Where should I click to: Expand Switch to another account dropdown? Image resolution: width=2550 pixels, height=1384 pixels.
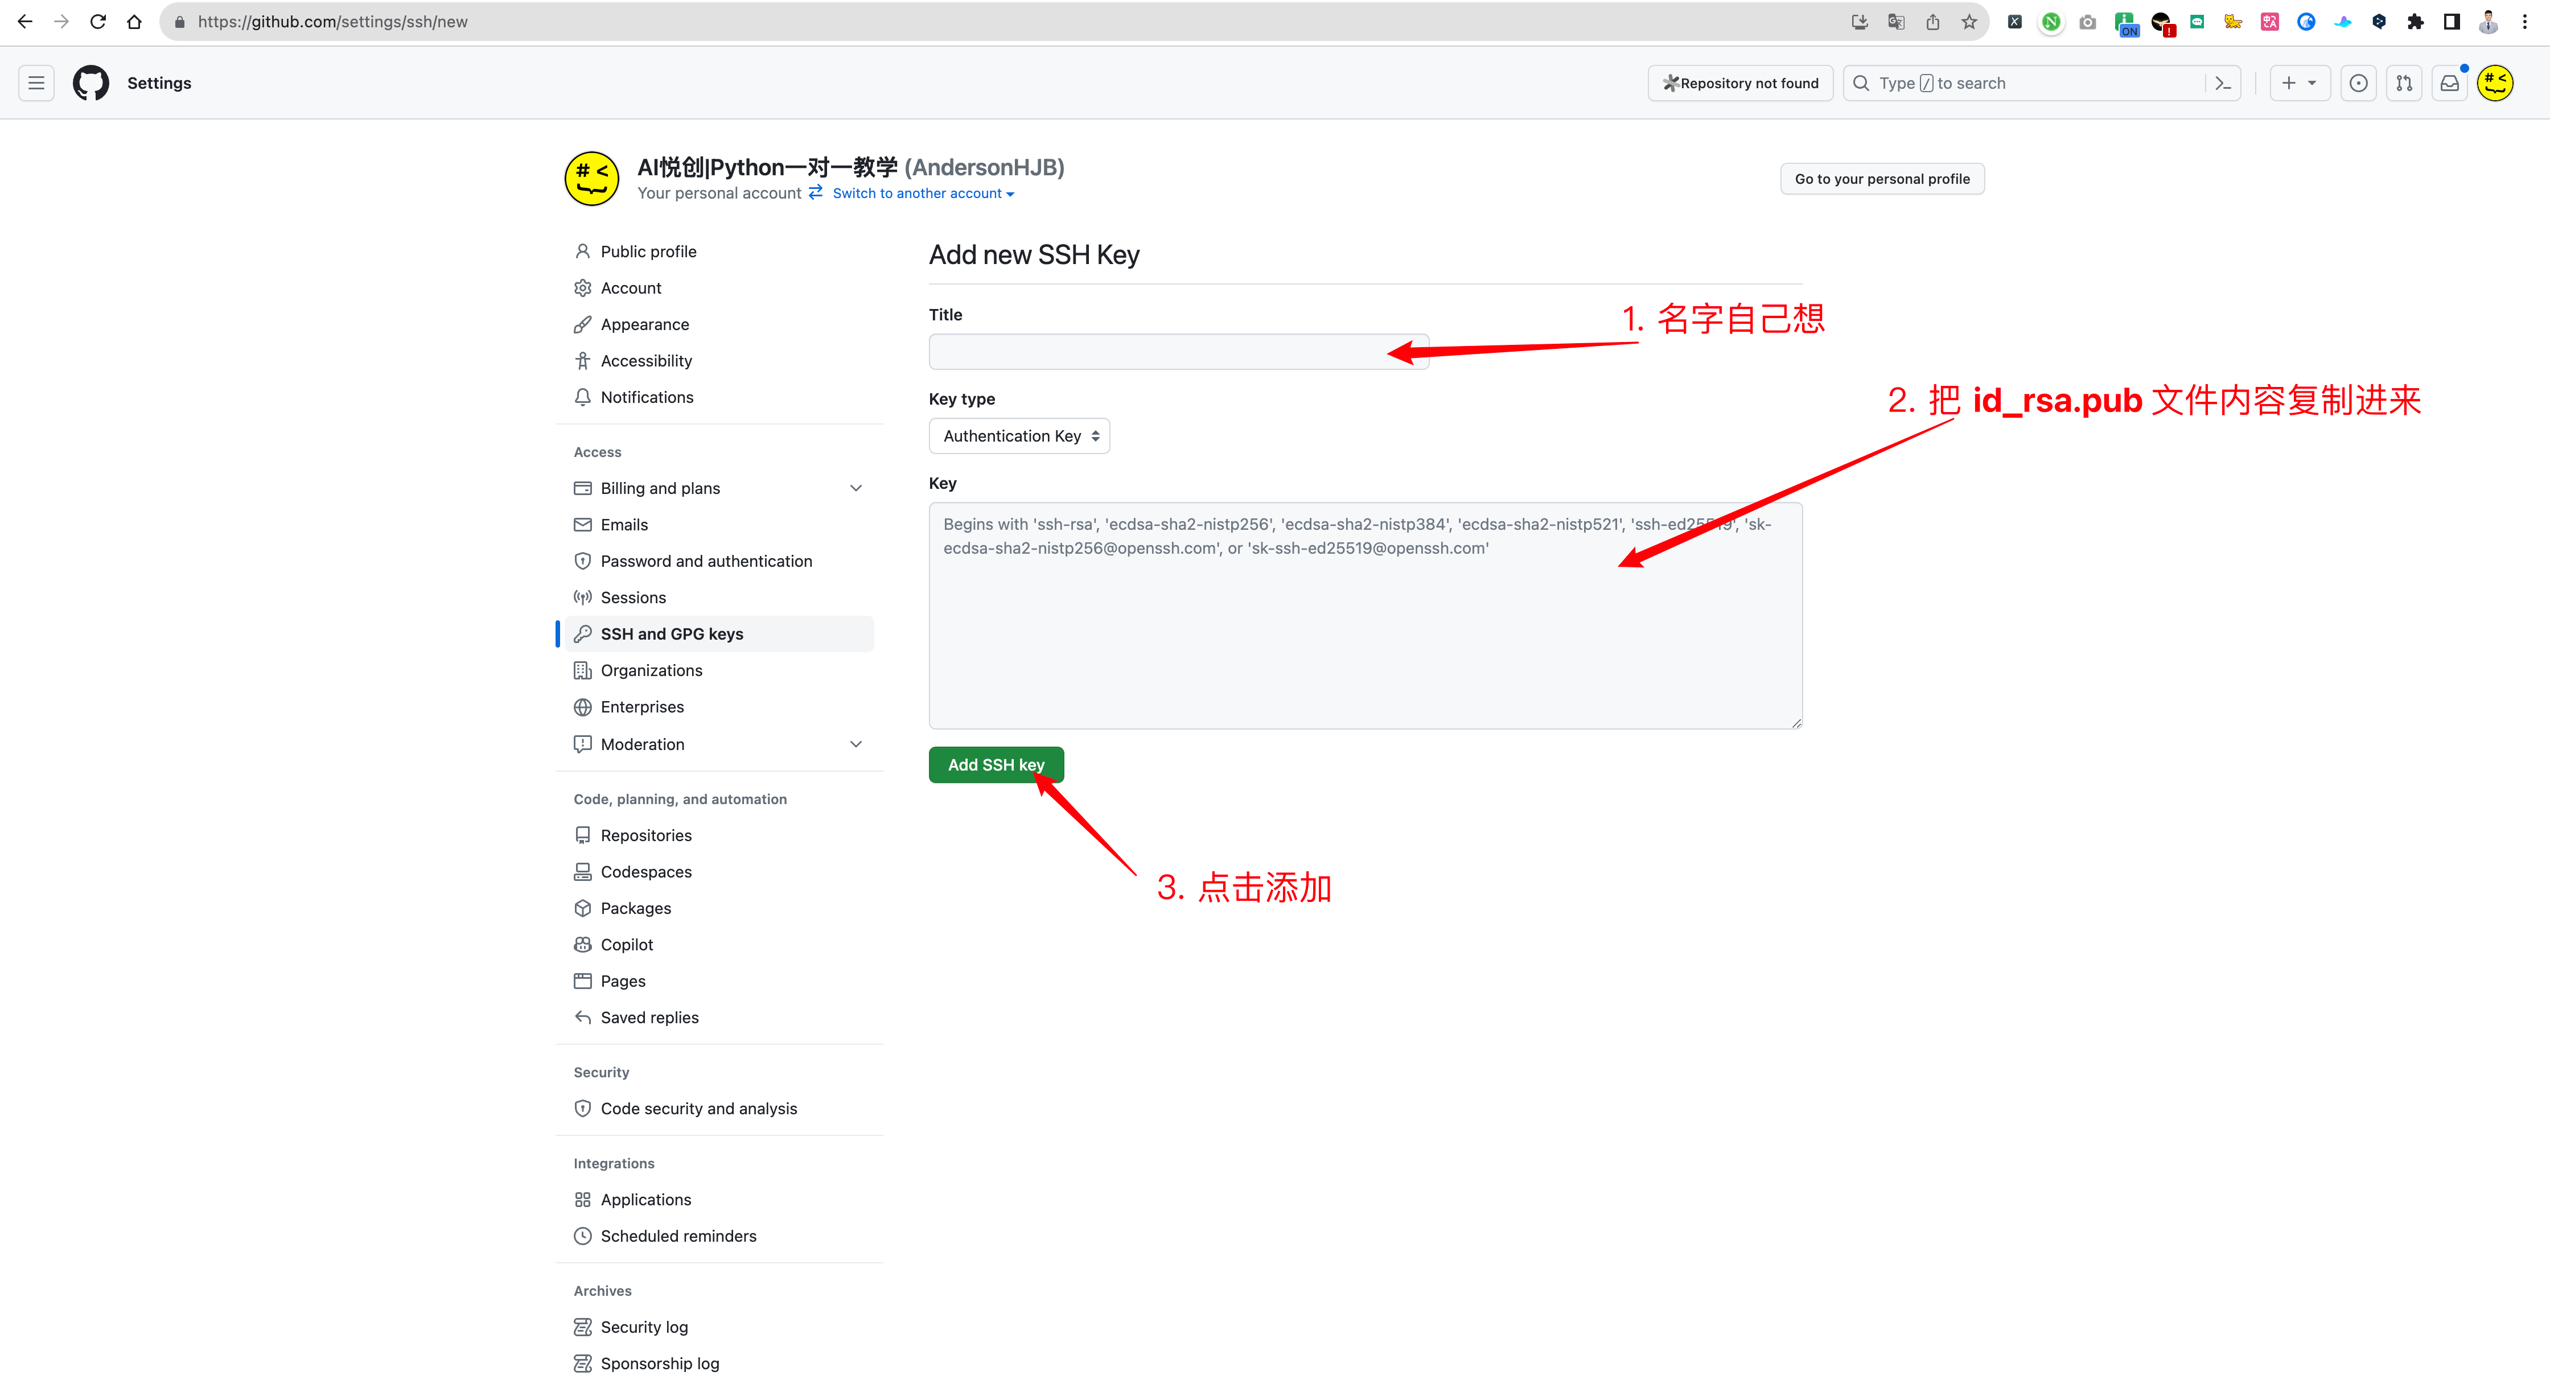[x=923, y=193]
